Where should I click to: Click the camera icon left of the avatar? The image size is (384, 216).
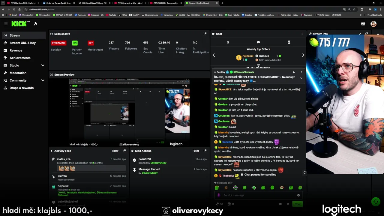[363, 24]
